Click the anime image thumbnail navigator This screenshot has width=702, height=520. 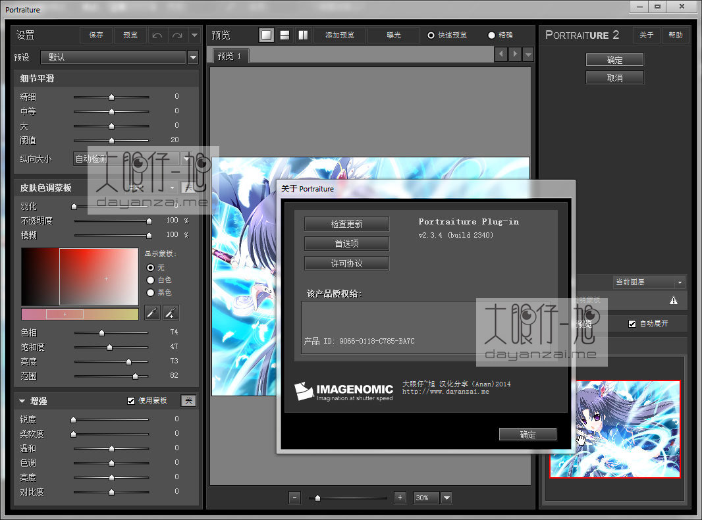coord(615,429)
